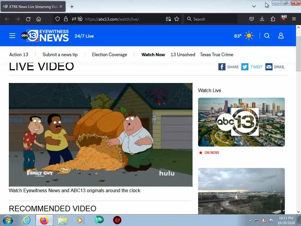Open uBlock extension with 447 badge
The width and height of the screenshot is (301, 226).
[x=284, y=19]
